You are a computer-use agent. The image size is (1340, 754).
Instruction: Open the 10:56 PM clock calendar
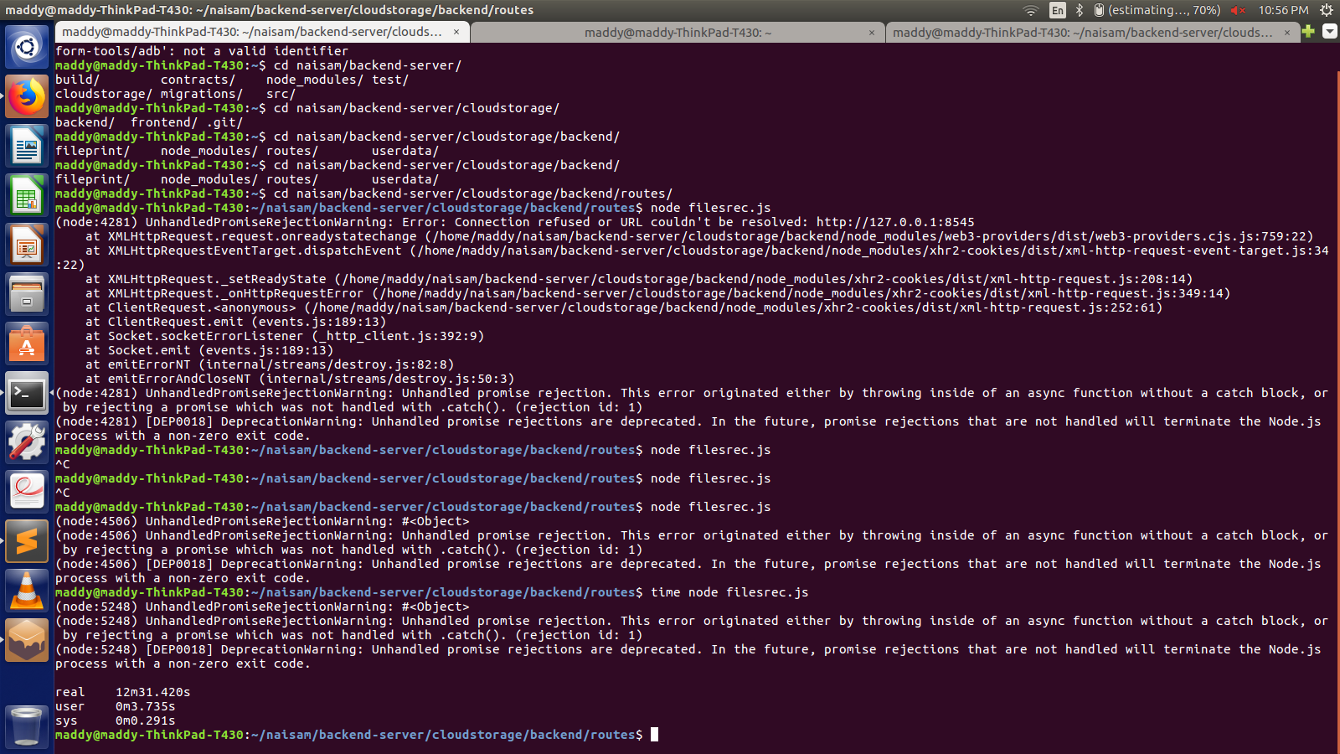coord(1283,10)
